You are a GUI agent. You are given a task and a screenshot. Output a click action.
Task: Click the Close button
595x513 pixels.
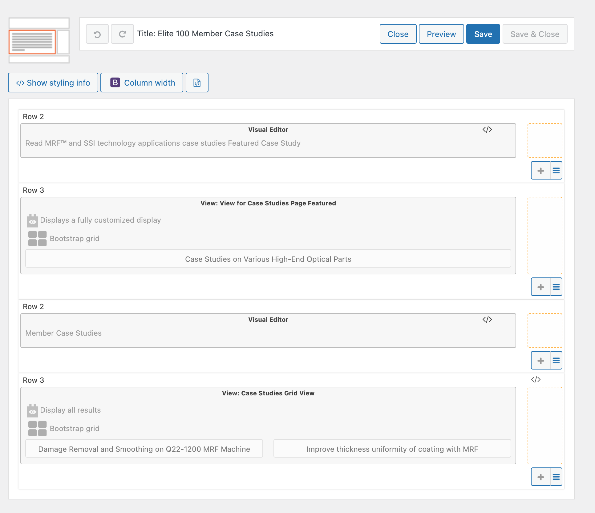point(398,34)
